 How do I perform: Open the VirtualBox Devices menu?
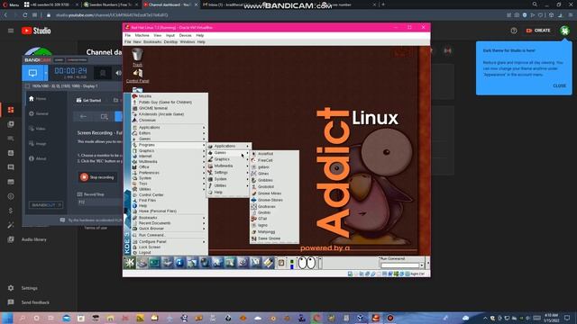(185, 35)
